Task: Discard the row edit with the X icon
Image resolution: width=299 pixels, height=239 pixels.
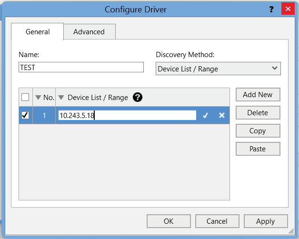Action: (221, 115)
